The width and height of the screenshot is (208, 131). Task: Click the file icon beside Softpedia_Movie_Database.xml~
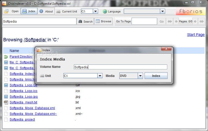[x=6, y=114]
